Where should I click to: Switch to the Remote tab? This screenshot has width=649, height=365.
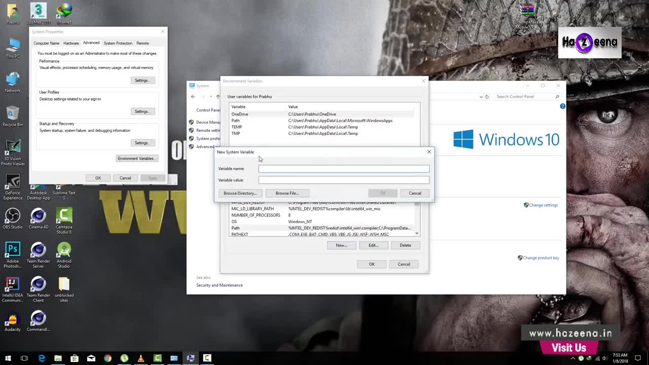142,43
